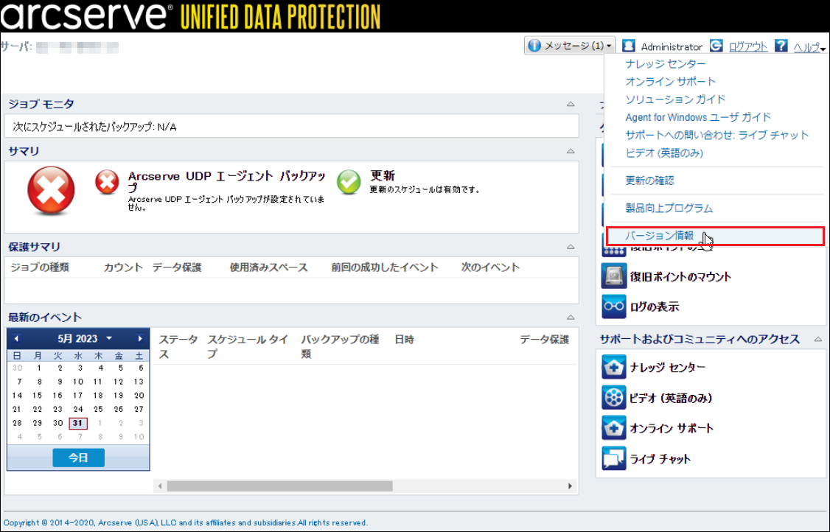
Task: Click the ログの表示 glasses icon
Action: click(x=614, y=306)
